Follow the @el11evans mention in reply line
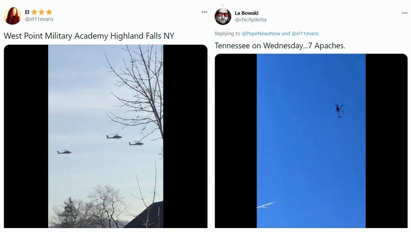The height and width of the screenshot is (232, 411). [305, 33]
